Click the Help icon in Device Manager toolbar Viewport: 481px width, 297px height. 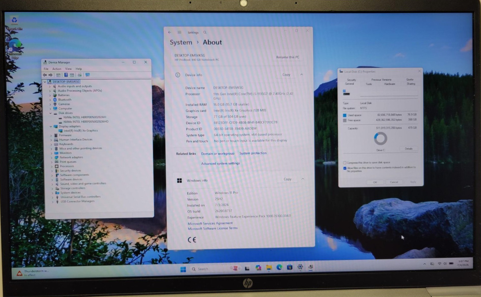tap(66, 75)
